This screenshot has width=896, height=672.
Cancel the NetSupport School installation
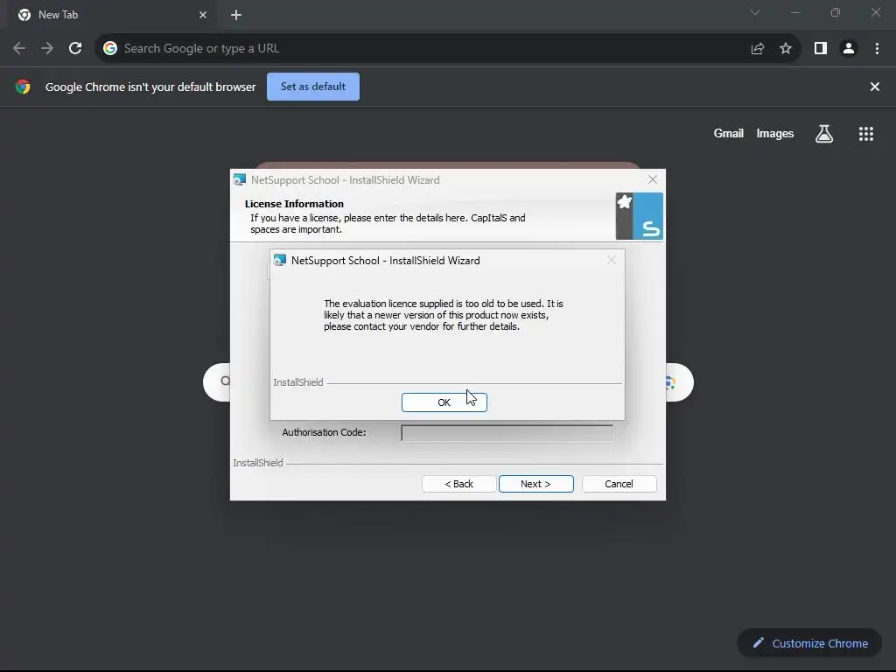[x=619, y=484]
